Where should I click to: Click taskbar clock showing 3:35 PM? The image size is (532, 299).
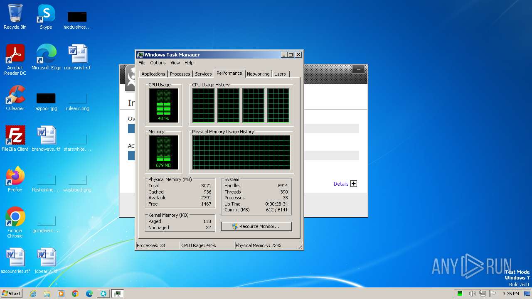click(x=511, y=294)
